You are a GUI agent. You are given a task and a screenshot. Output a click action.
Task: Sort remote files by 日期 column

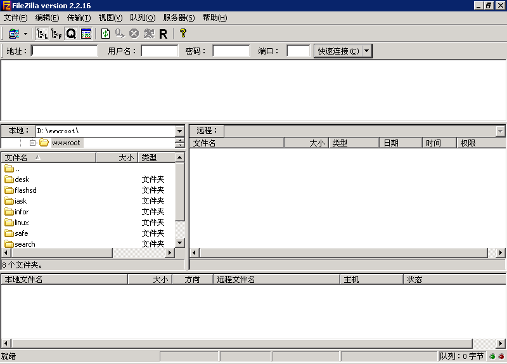point(401,143)
